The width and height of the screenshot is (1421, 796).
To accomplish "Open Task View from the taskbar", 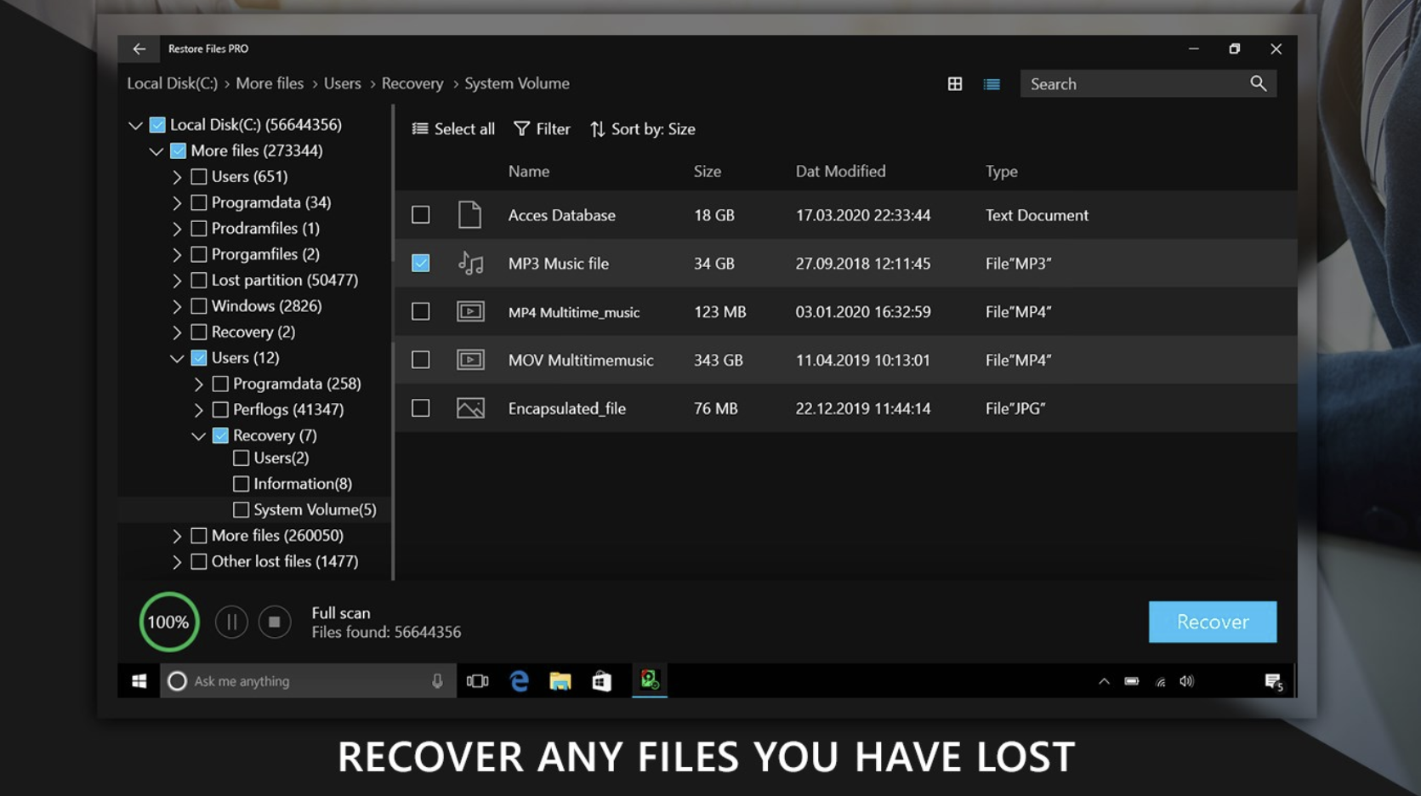I will (478, 681).
